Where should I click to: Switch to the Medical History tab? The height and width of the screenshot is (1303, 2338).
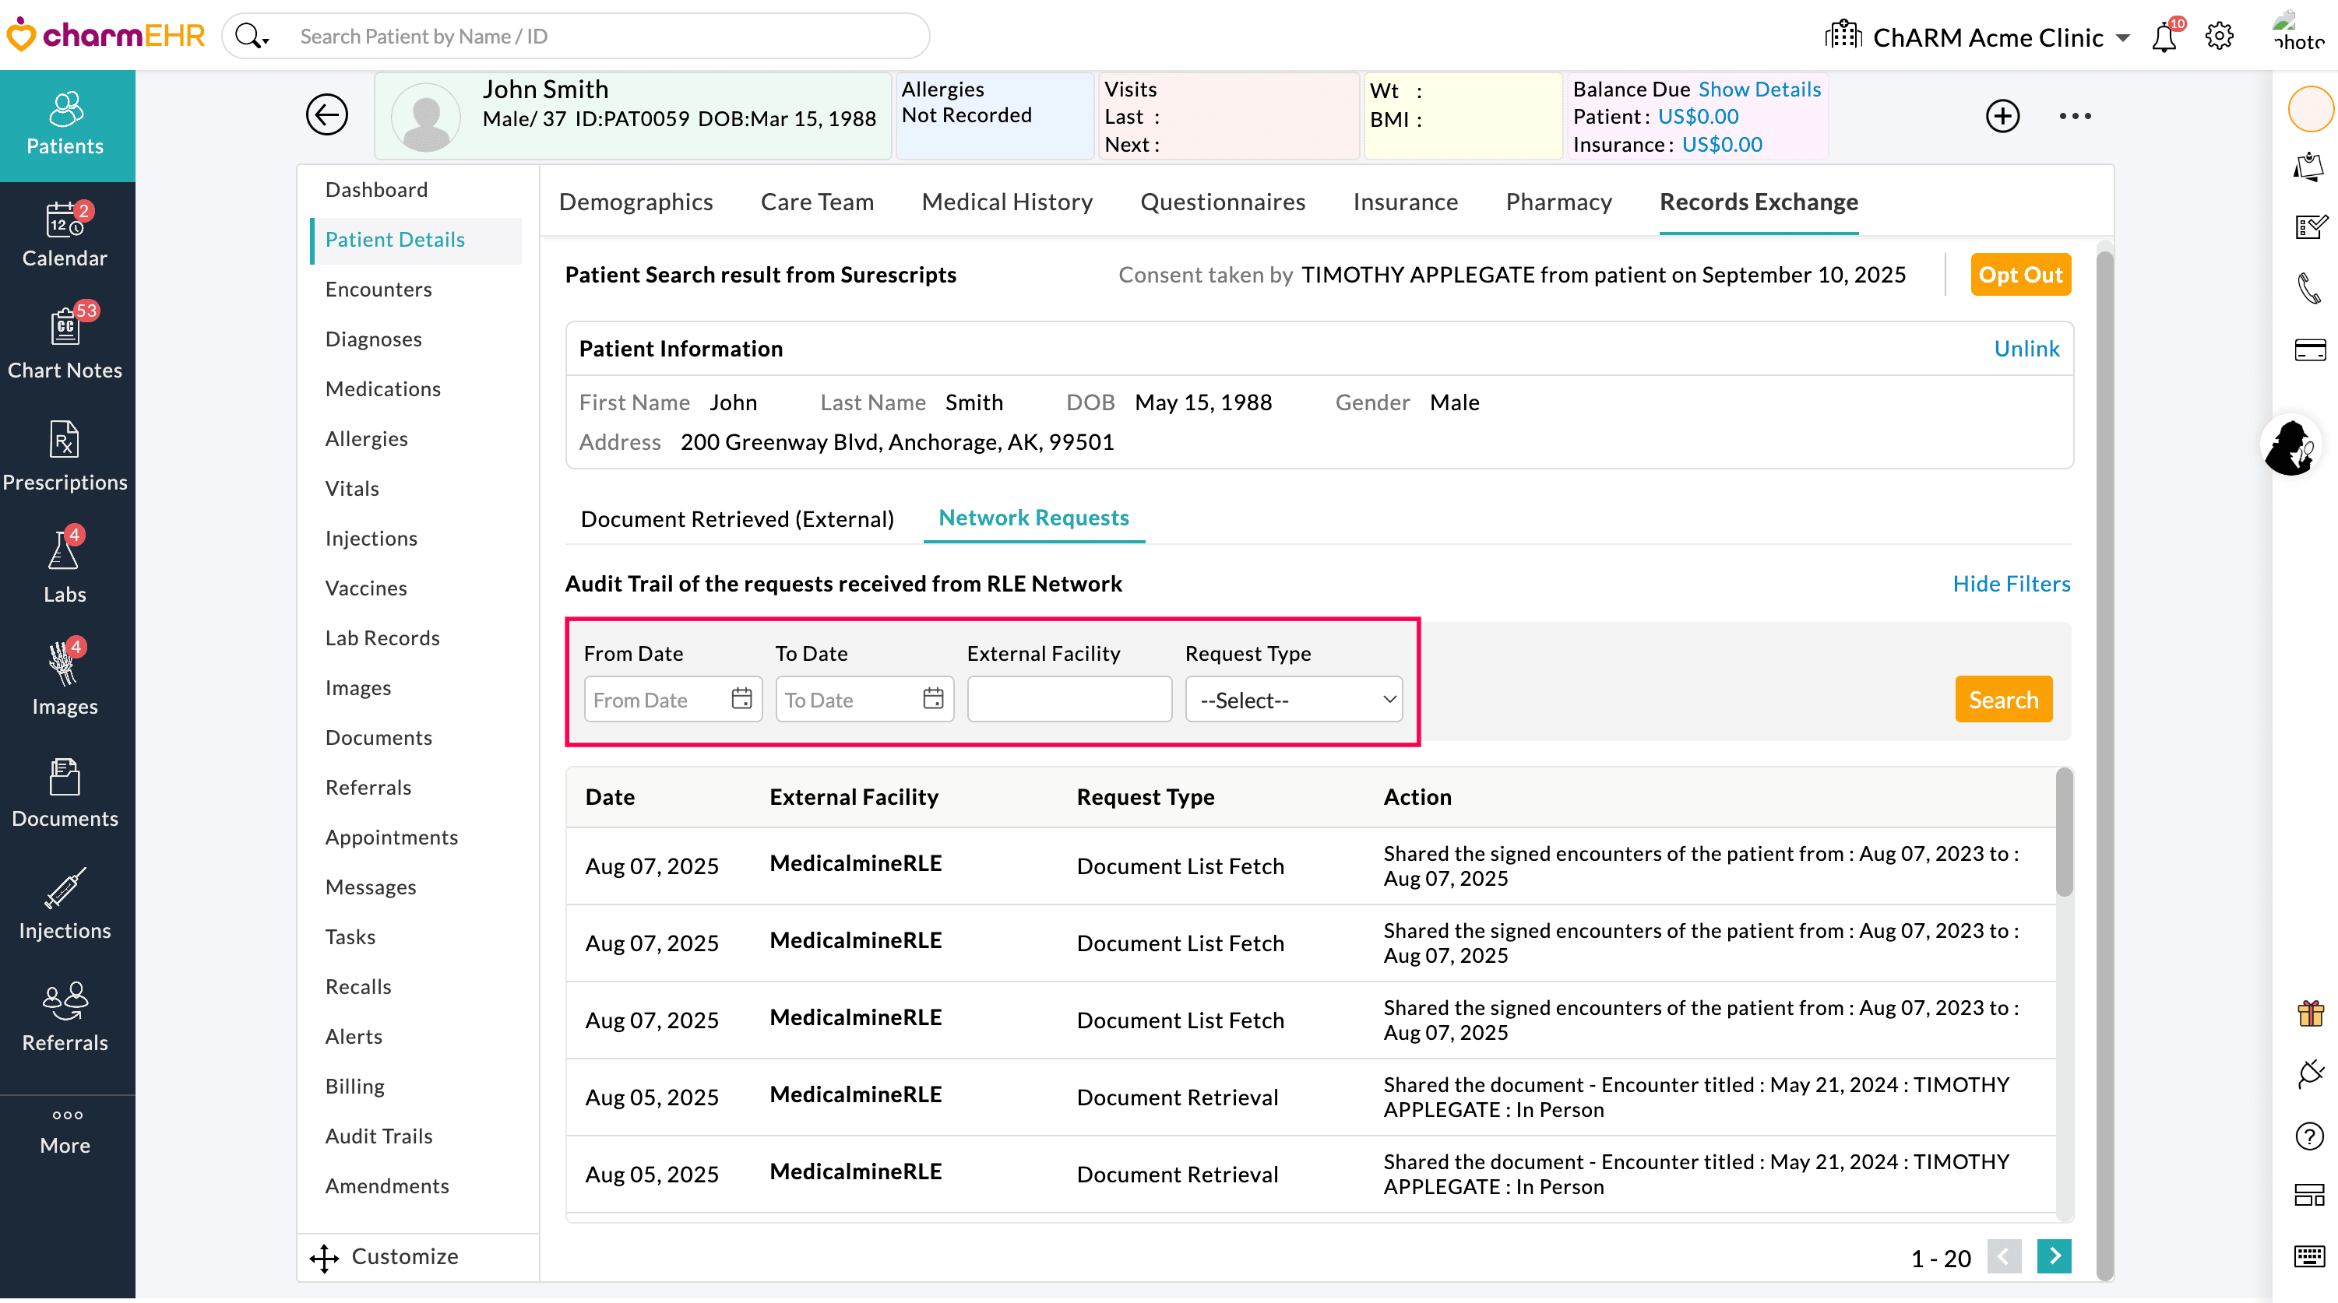(1006, 202)
